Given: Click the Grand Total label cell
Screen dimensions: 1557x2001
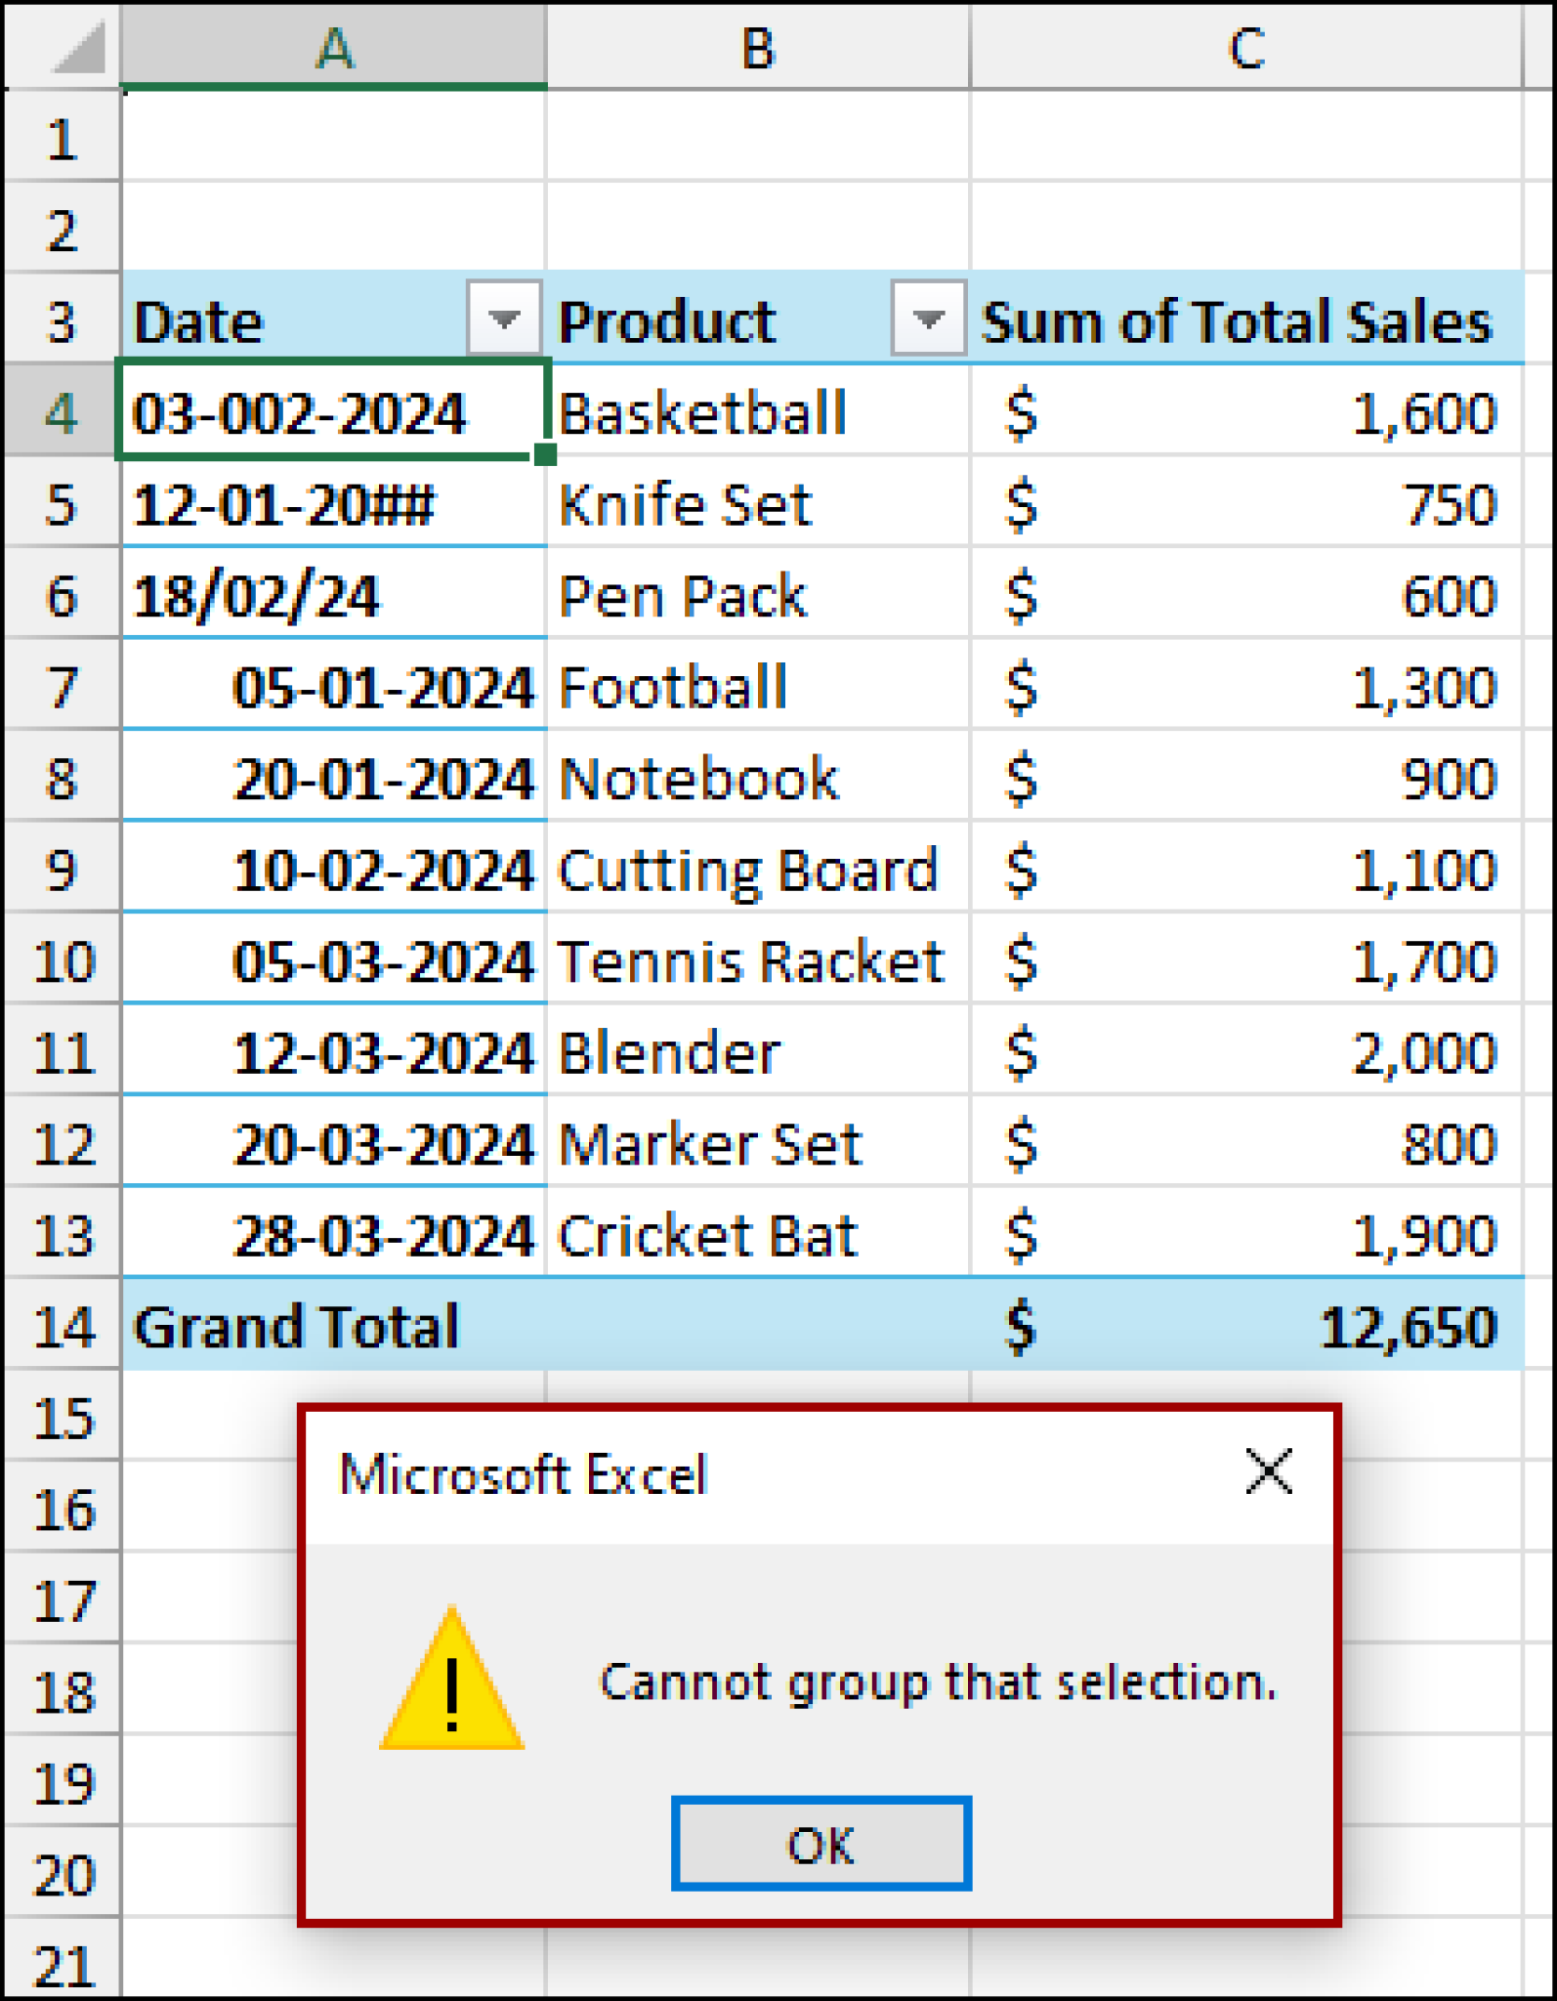Looking at the screenshot, I should [x=330, y=1326].
